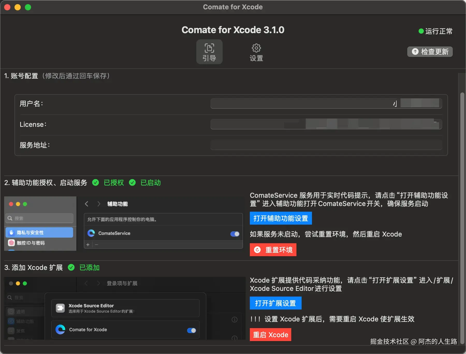Click the 设置 gear icon
The image size is (466, 354).
(x=256, y=48)
